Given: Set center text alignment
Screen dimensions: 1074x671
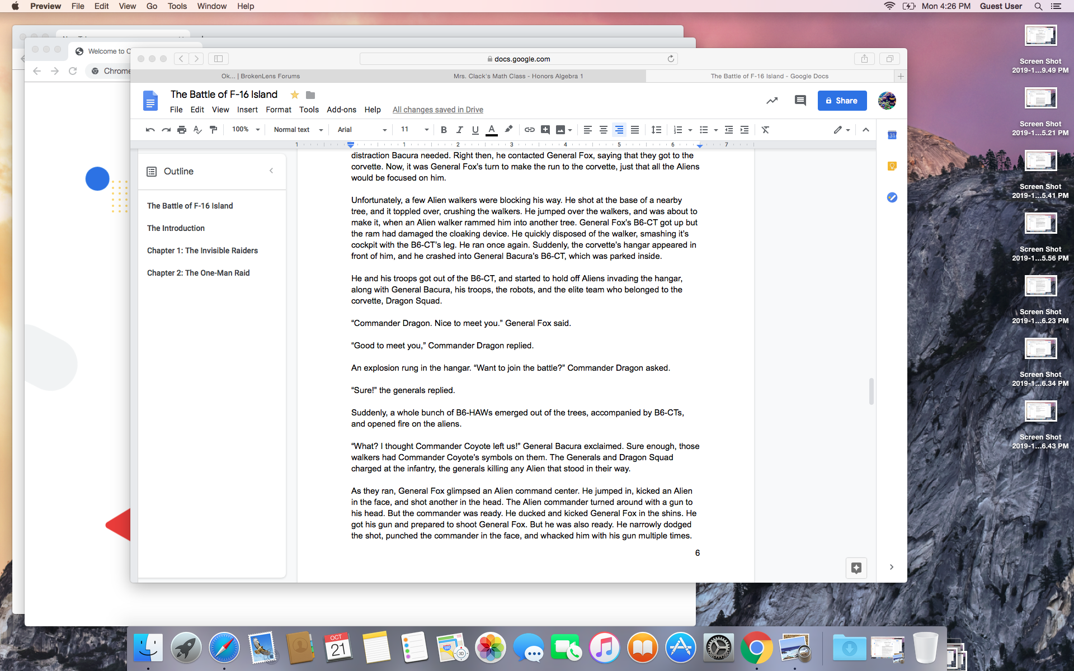Looking at the screenshot, I should [x=604, y=130].
